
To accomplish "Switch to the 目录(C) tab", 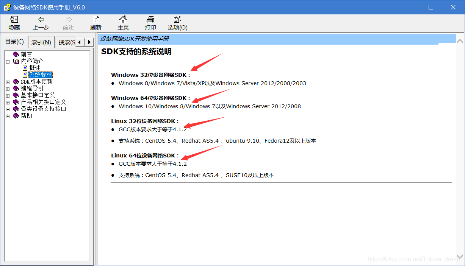I will [14, 42].
